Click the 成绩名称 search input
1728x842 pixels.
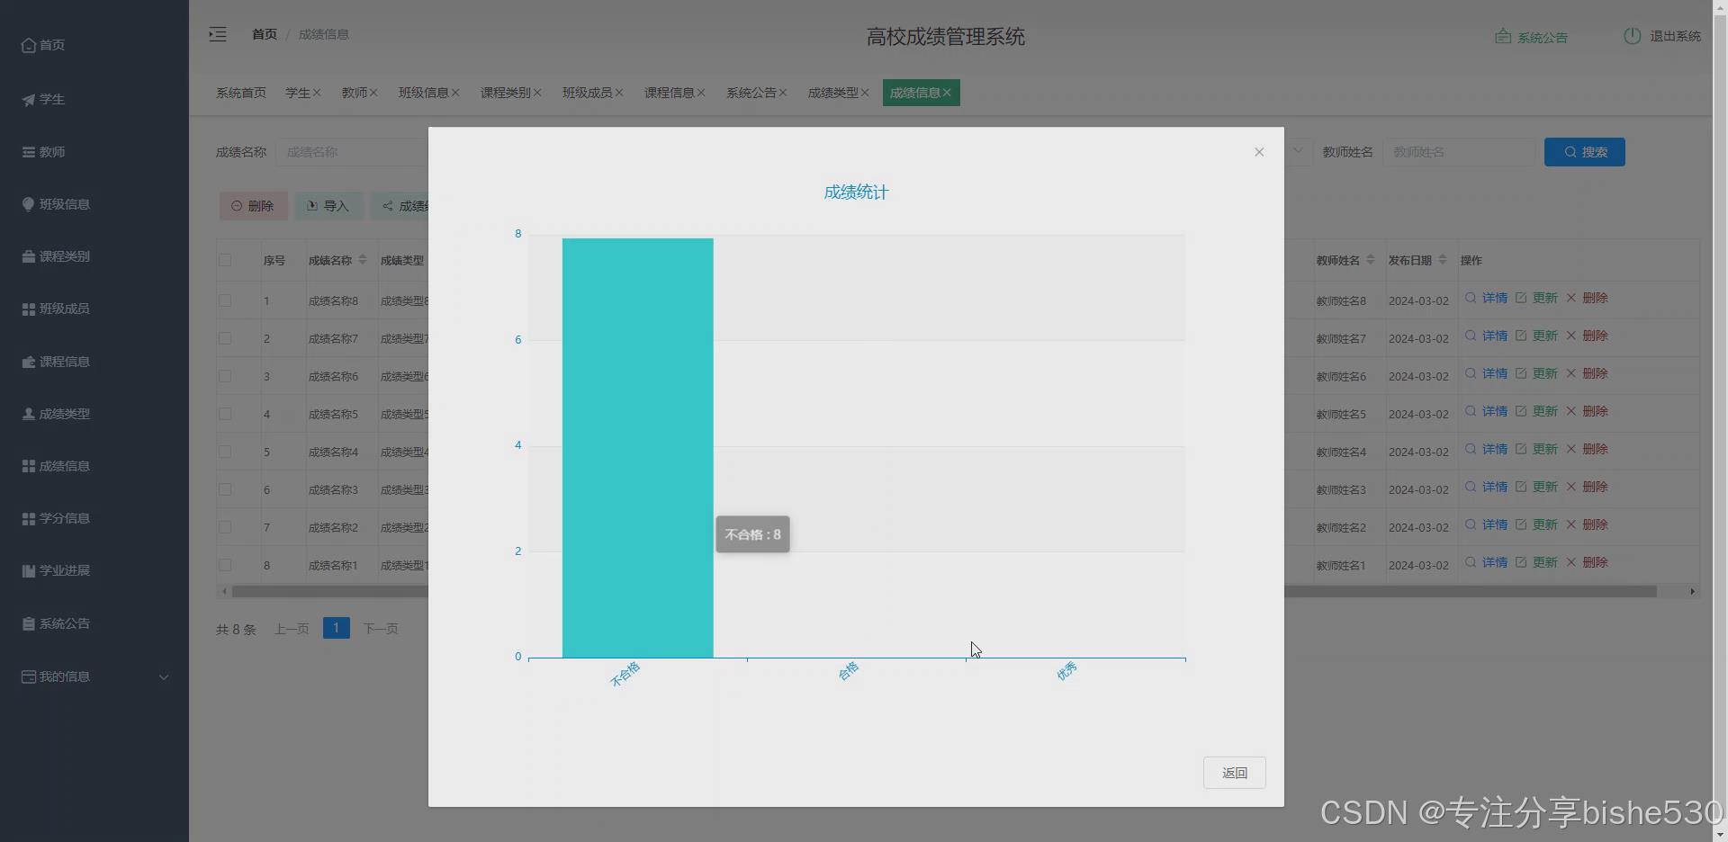click(x=352, y=152)
